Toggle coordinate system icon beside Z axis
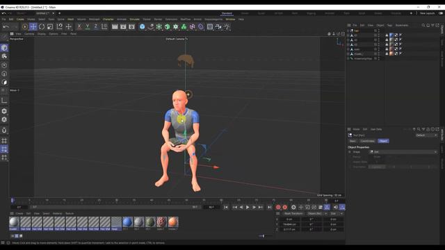This screenshot has width=445, height=250. 104,26
